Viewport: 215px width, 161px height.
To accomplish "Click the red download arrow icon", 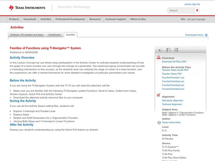I will (158, 57).
